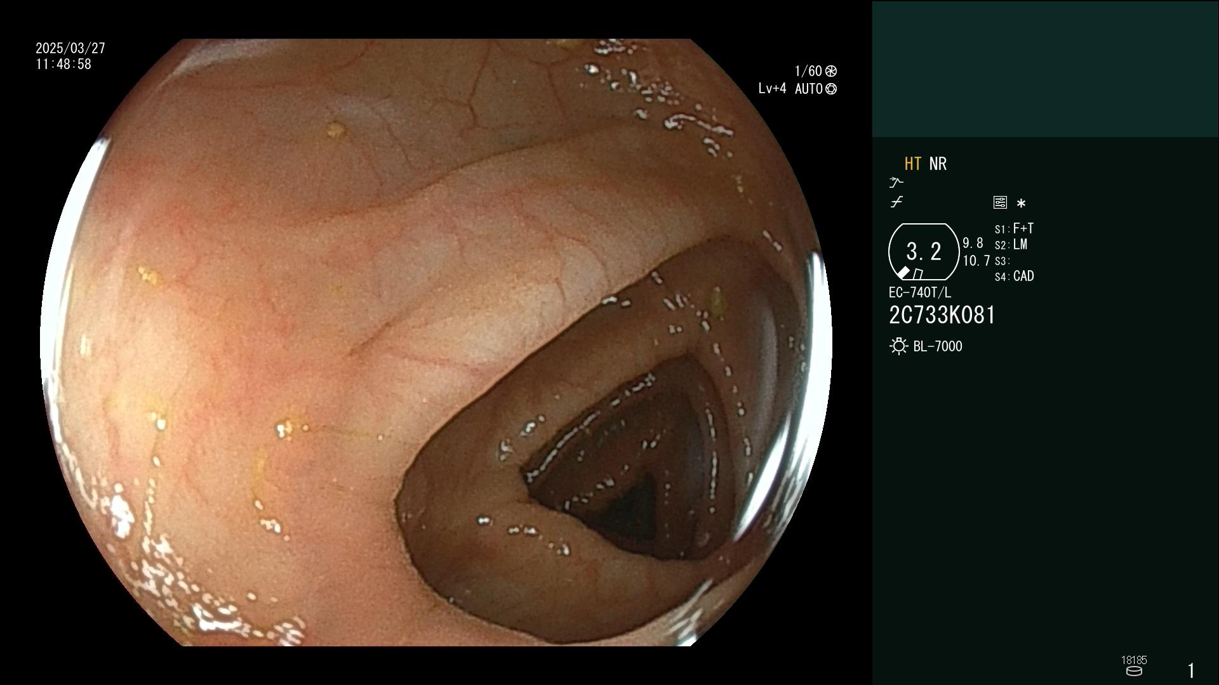Click the 3.2 channel diameter value
The width and height of the screenshot is (1219, 685).
pyautogui.click(x=924, y=251)
